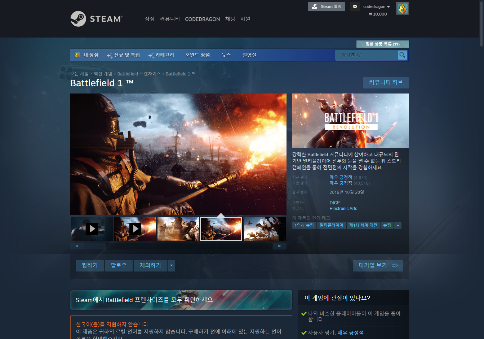Open codedragon account dropdown

tap(377, 6)
